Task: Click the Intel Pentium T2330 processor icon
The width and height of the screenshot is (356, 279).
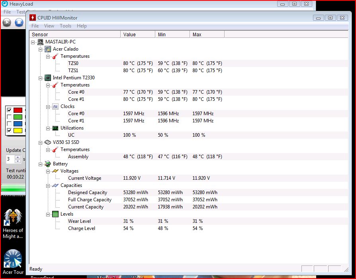Action: [48, 78]
